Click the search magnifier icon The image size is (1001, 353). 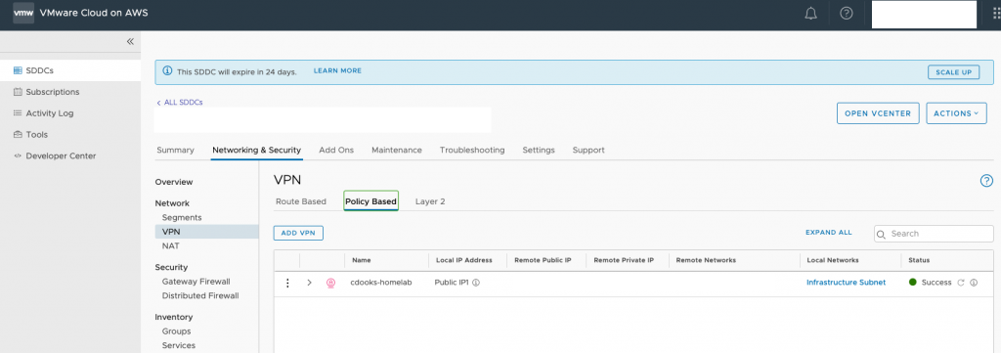pos(882,235)
